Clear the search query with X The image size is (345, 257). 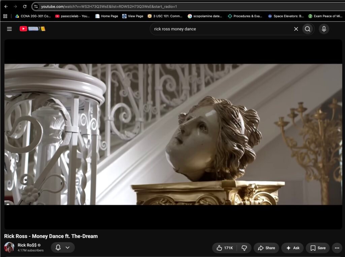296,29
